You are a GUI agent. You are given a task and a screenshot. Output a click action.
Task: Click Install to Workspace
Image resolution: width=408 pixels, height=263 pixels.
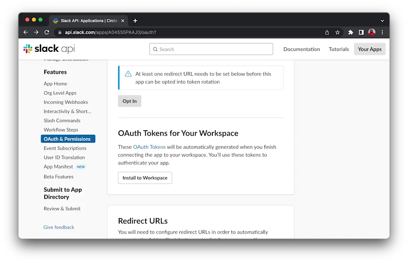(x=144, y=178)
